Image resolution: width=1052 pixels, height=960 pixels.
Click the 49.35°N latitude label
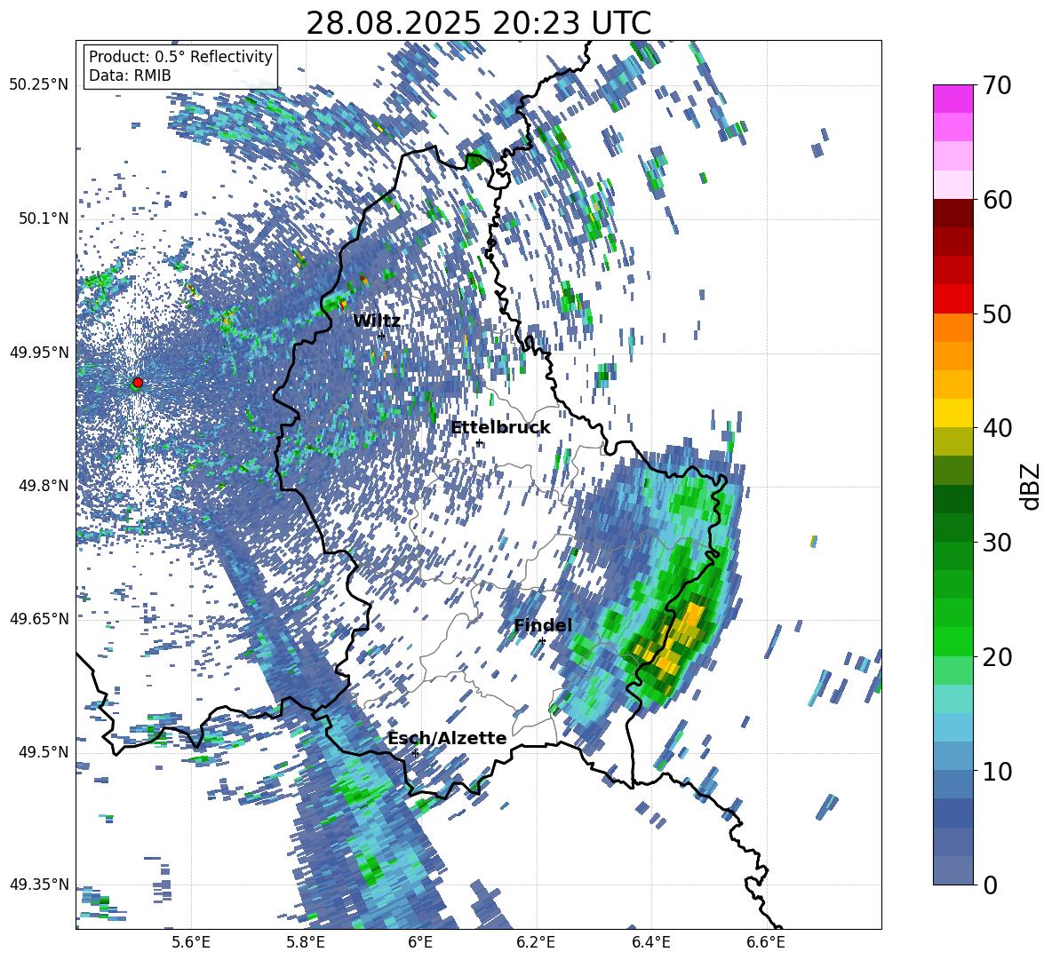click(x=39, y=885)
